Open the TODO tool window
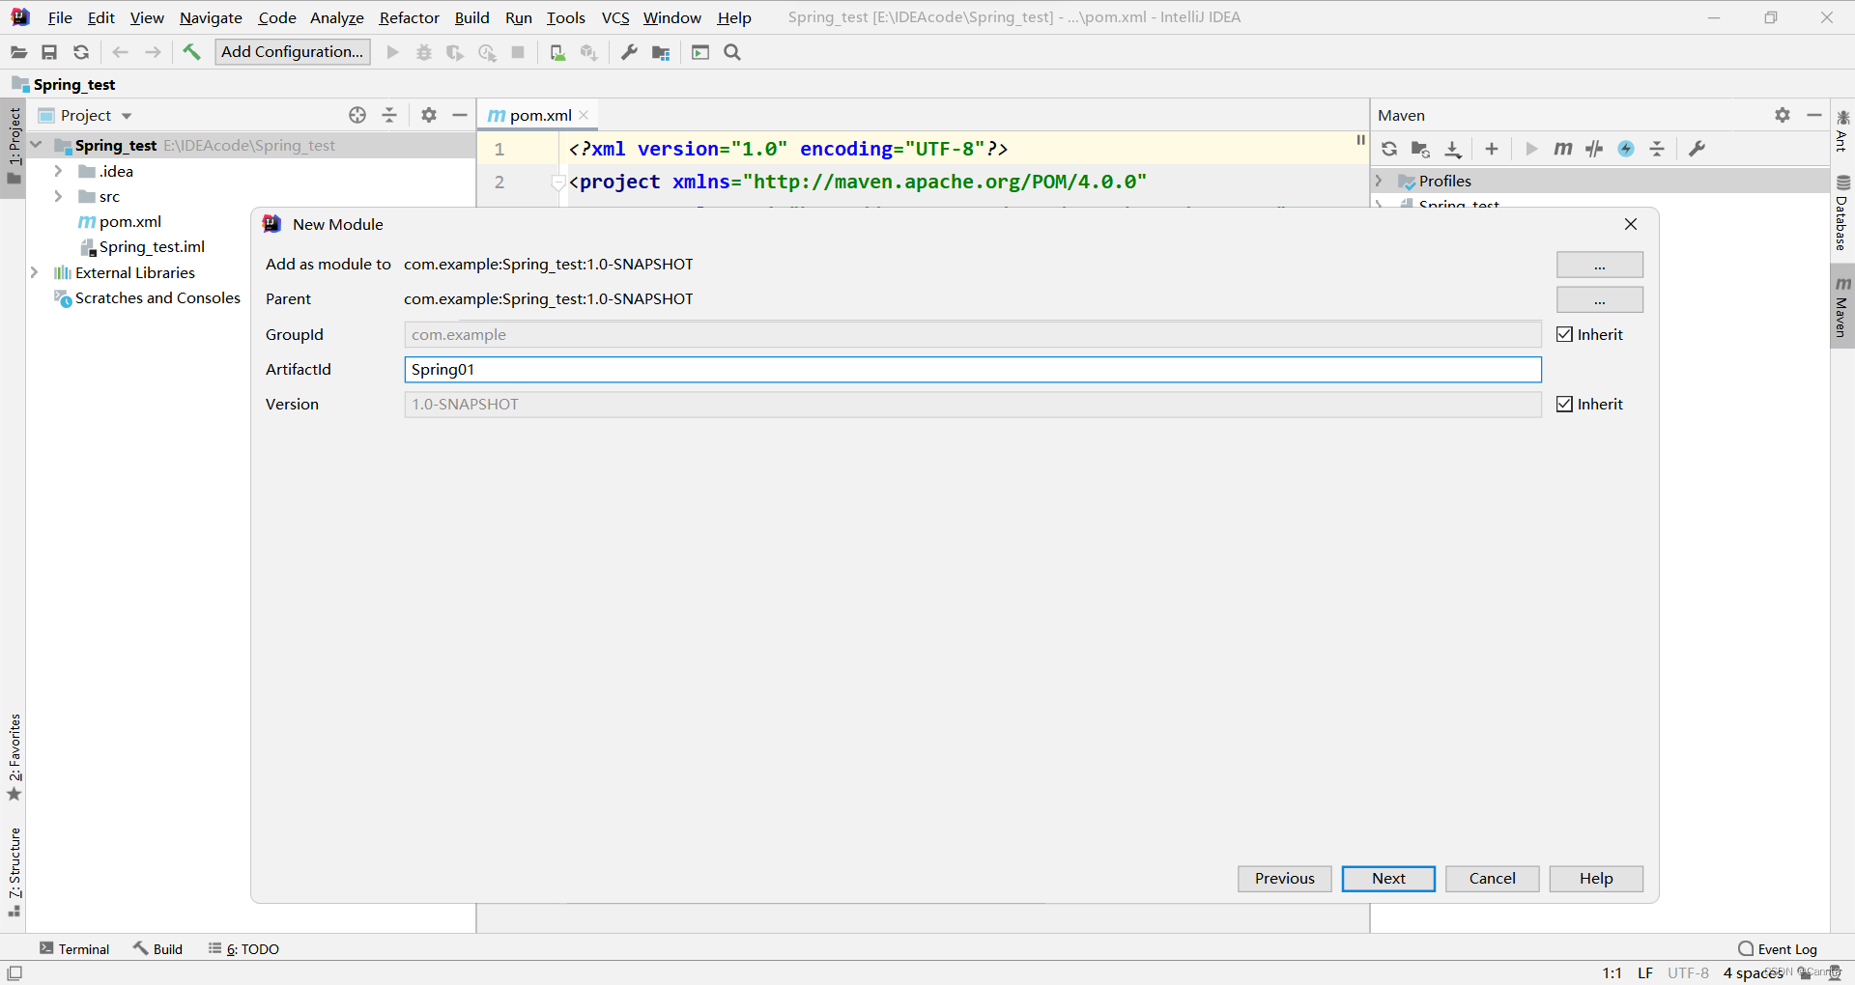The height and width of the screenshot is (985, 1855). (244, 949)
